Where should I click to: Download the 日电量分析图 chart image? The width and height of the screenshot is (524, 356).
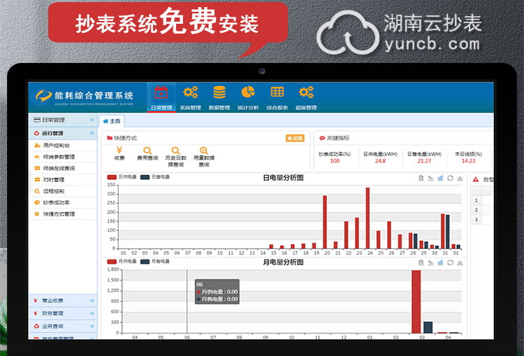460,178
